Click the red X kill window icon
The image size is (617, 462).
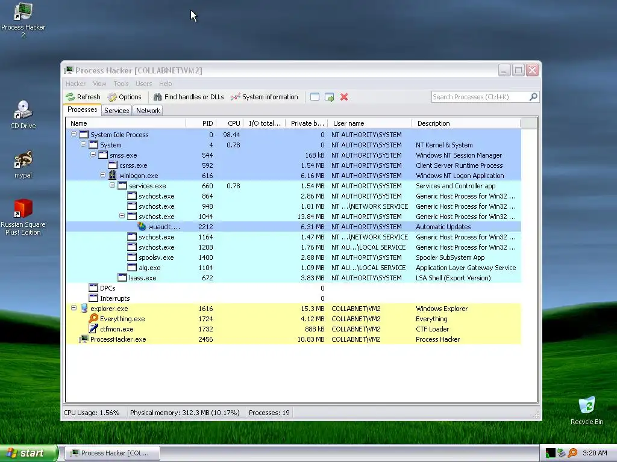pos(344,97)
